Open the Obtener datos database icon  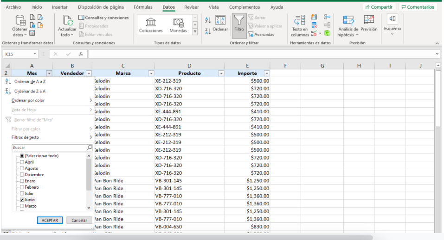[x=20, y=20]
